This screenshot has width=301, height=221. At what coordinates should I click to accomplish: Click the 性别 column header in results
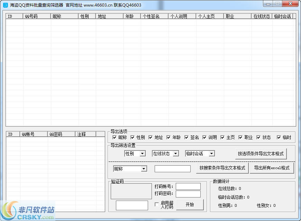click(87, 16)
